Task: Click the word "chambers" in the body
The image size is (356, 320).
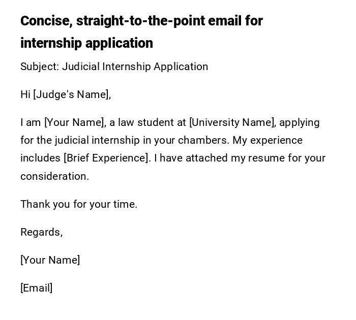Action: point(238,140)
